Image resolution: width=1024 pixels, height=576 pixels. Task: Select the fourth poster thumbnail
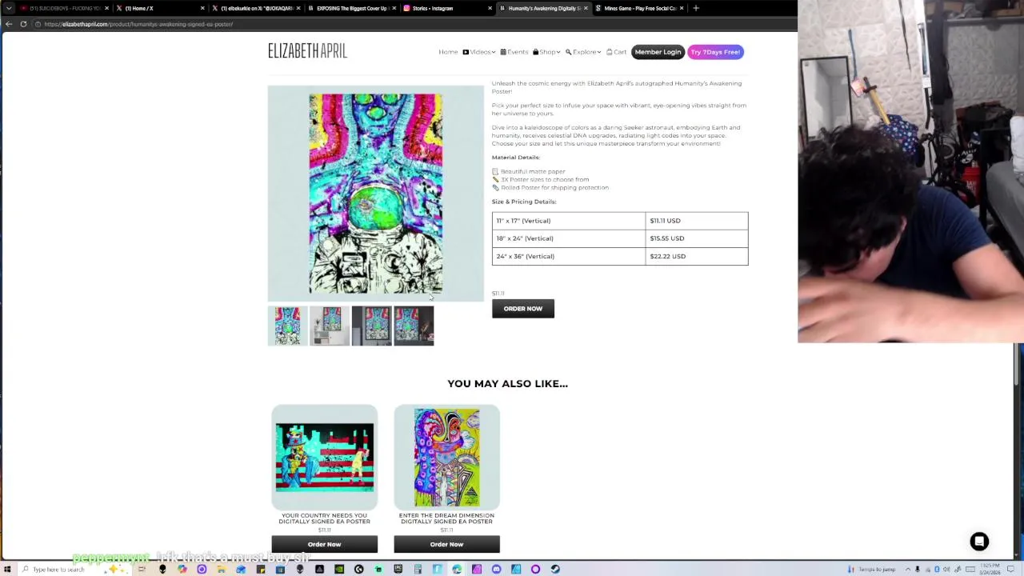pyautogui.click(x=414, y=326)
